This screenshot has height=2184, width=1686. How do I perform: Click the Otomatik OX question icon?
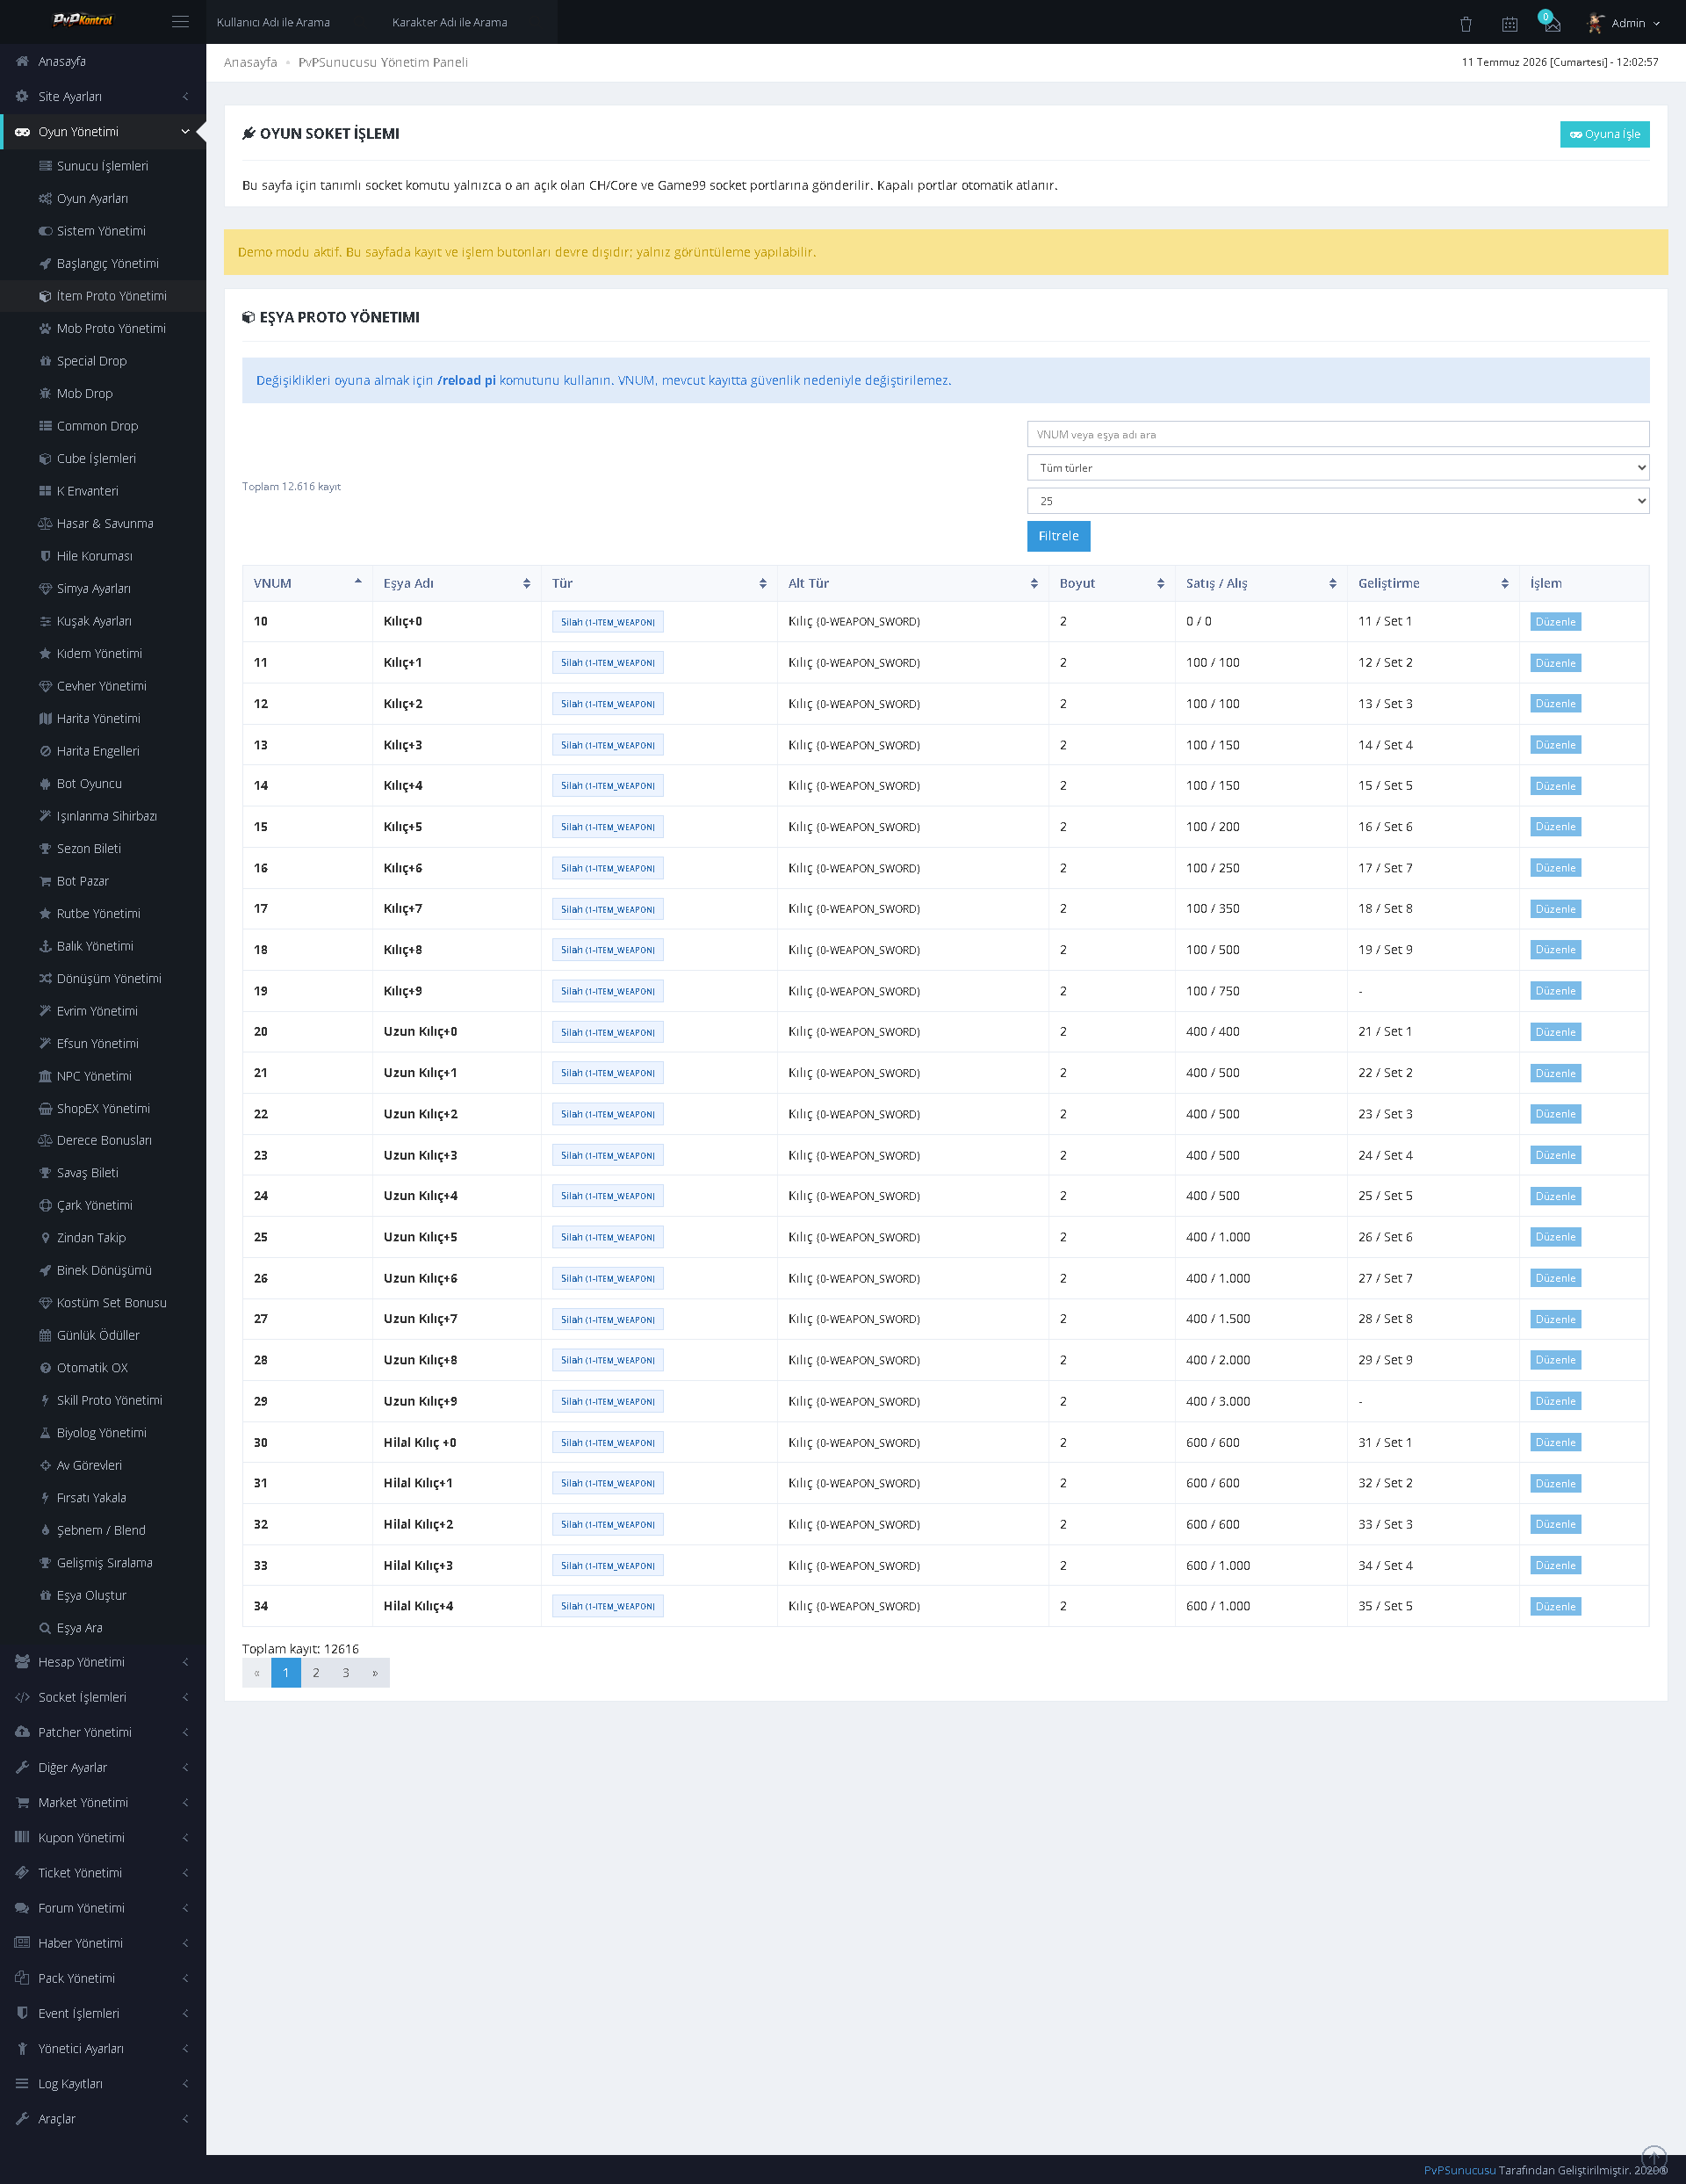click(x=45, y=1368)
